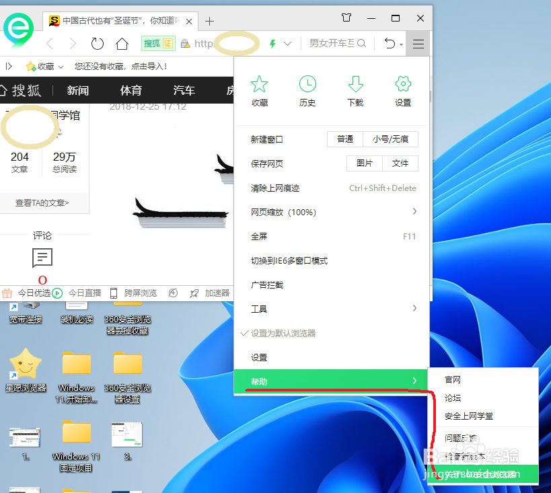
Task: Open 官网 in help submenu
Action: pos(483,379)
